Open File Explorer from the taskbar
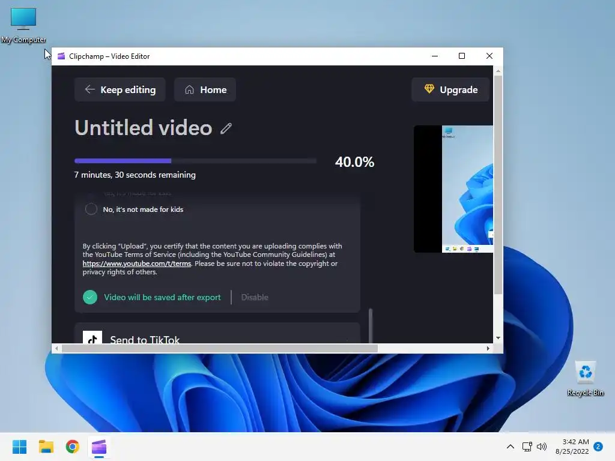 46,447
